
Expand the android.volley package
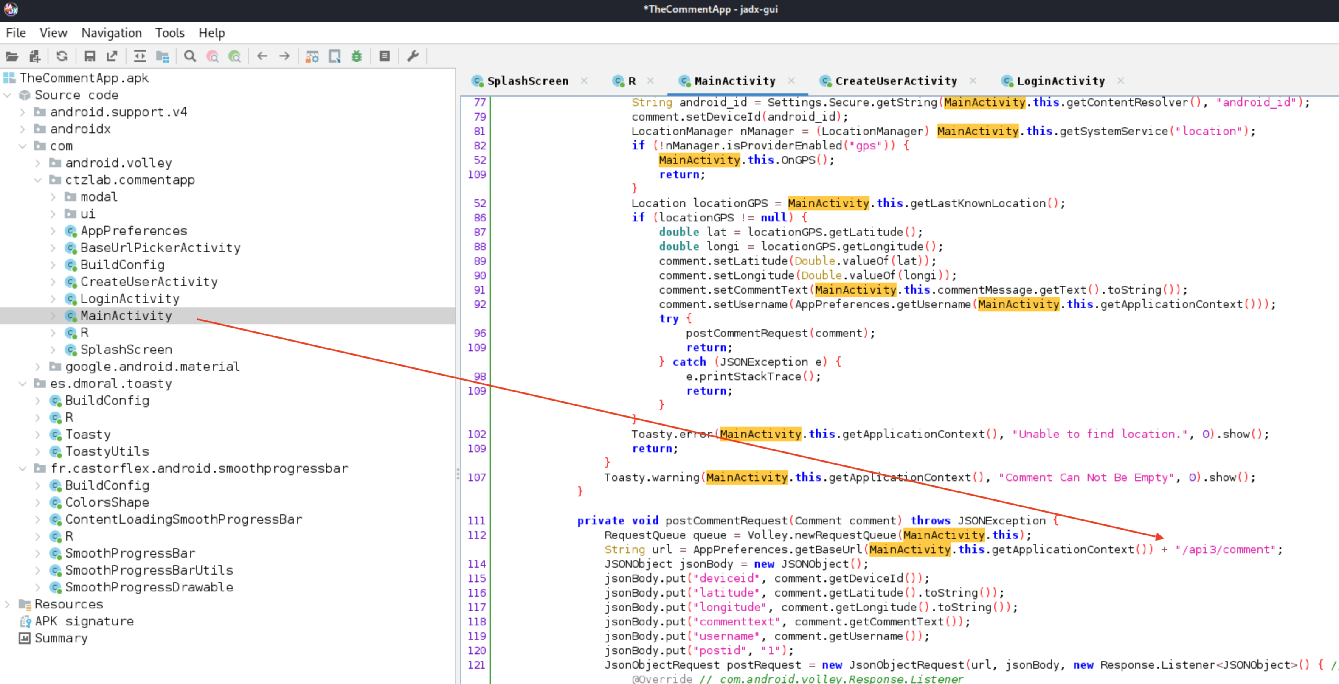click(37, 163)
